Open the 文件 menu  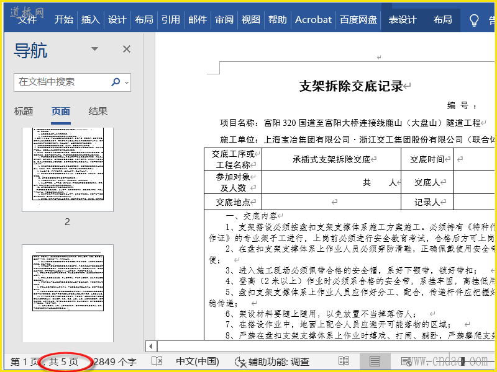click(x=27, y=20)
